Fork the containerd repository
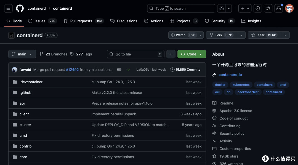The image size is (298, 165). [221, 35]
